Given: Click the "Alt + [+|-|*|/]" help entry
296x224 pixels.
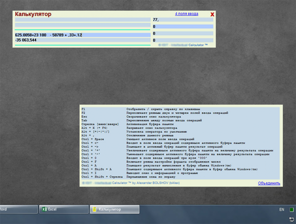Looking at the screenshot, I should pyautogui.click(x=95, y=132).
